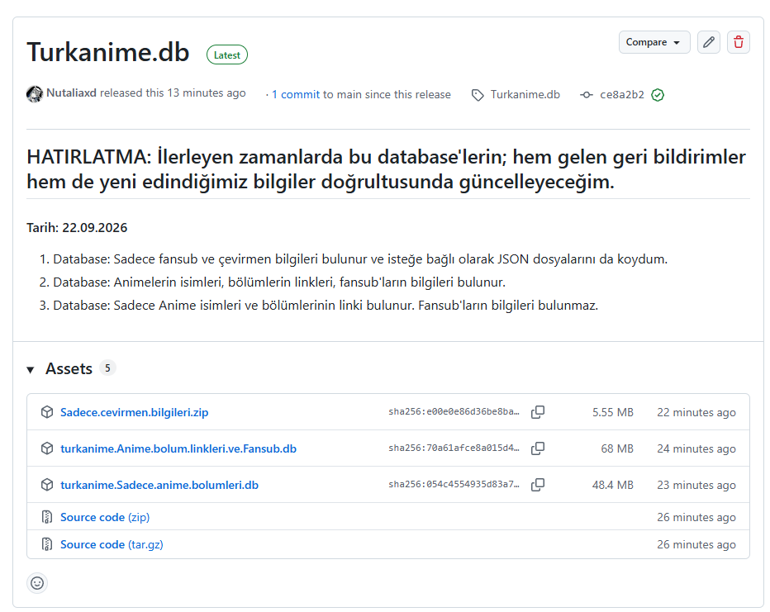The width and height of the screenshot is (770, 612).
Task: Click the released this 13 minutes ago text
Action: pos(173,93)
